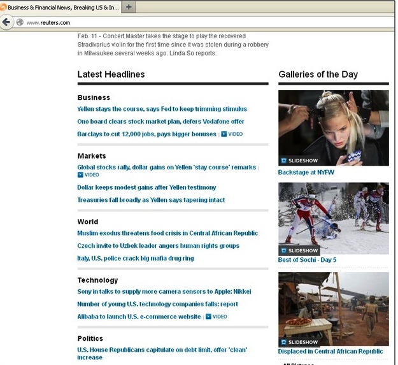This screenshot has height=365, width=398.
Task: Read Muslim exodus threatens food crisis story
Action: pos(167,233)
